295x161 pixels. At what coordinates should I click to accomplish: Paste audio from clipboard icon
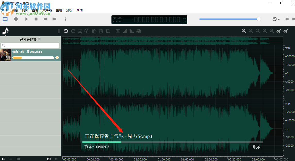(94, 31)
